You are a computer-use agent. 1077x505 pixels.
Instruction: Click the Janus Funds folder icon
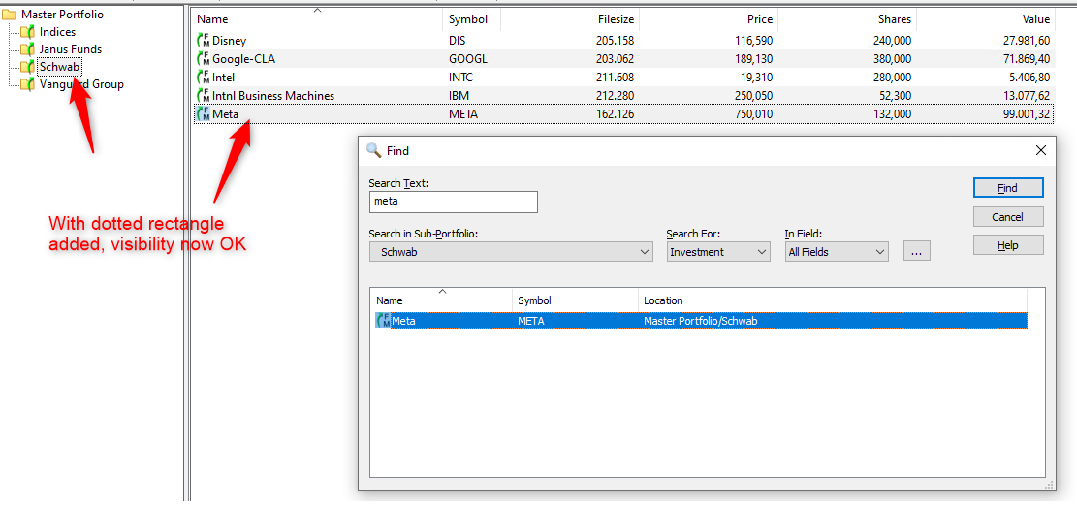(27, 49)
